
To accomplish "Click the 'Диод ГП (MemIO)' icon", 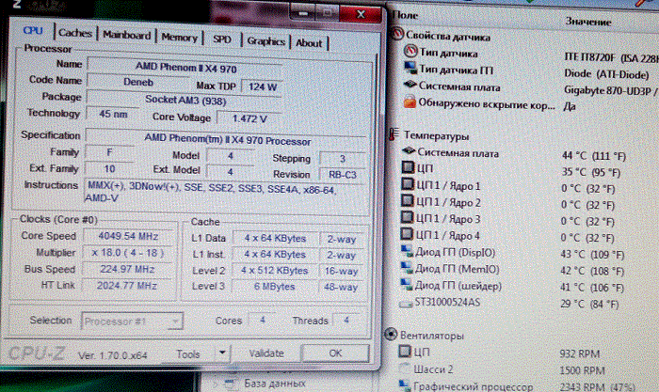I will pos(407,267).
